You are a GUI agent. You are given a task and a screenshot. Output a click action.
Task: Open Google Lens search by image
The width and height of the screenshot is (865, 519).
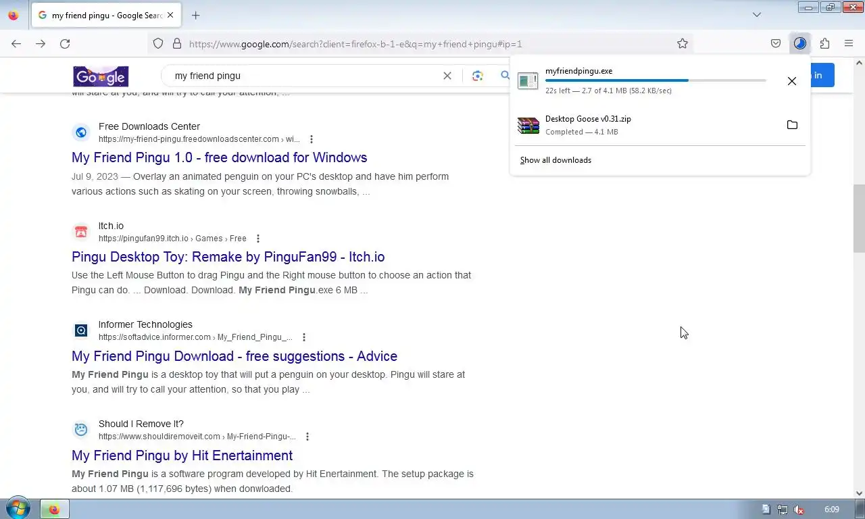click(x=478, y=76)
